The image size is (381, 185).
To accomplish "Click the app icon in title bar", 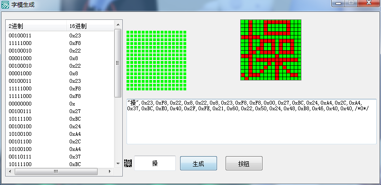I will pyautogui.click(x=5, y=5).
